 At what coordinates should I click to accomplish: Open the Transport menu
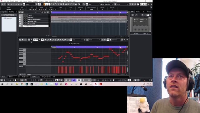point(35,1)
